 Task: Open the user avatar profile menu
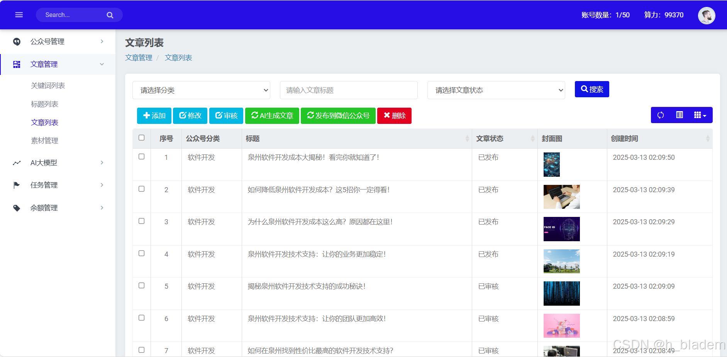[707, 15]
